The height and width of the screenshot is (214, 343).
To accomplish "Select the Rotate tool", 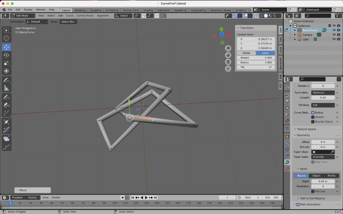I will (6, 55).
